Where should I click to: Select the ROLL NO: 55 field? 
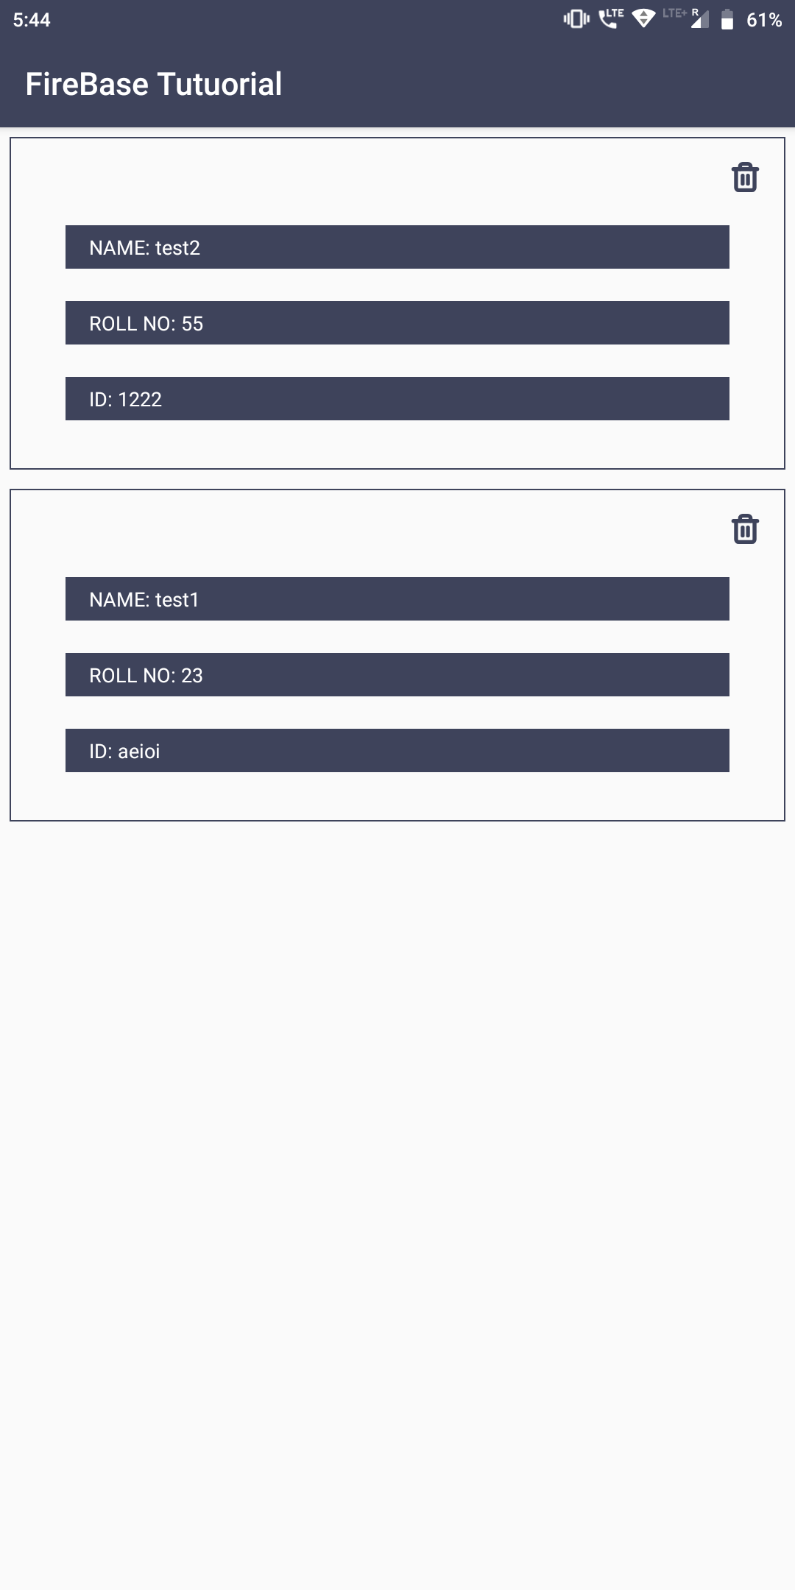click(x=397, y=323)
